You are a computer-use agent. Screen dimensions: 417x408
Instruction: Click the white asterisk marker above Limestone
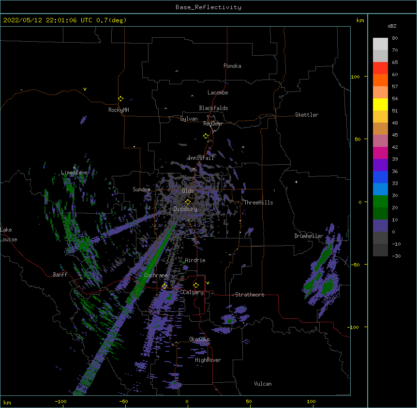click(x=74, y=168)
